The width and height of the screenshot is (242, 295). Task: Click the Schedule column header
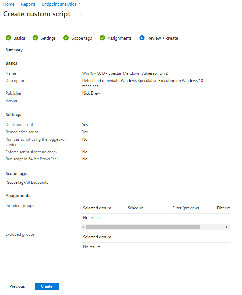[x=136, y=208]
